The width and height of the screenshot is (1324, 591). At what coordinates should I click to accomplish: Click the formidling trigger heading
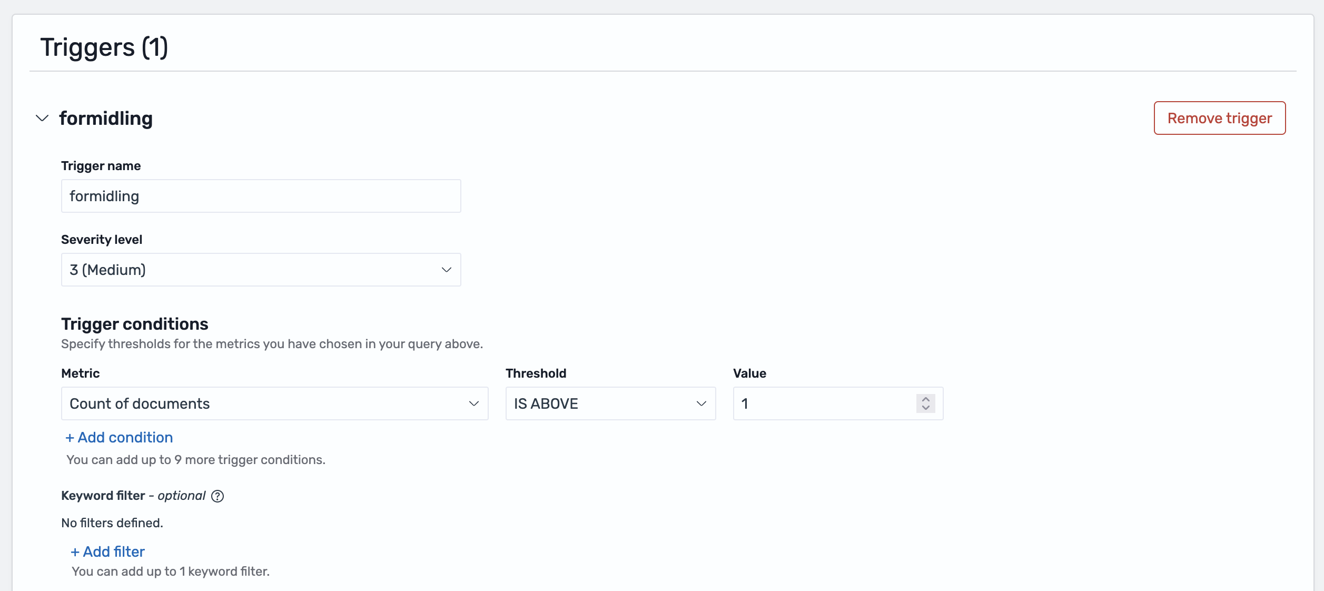(x=106, y=119)
